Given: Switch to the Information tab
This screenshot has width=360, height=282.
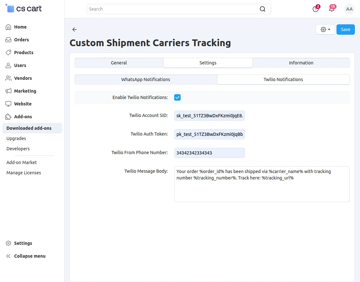Looking at the screenshot, I should pos(301,63).
